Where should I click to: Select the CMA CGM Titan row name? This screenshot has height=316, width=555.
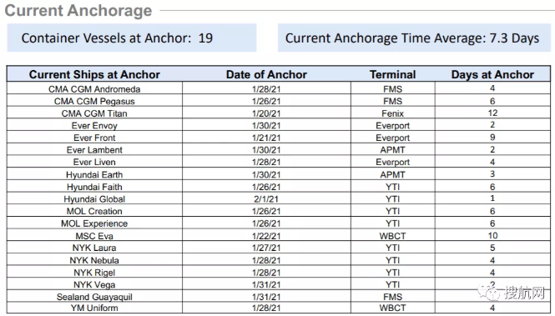coord(94,113)
